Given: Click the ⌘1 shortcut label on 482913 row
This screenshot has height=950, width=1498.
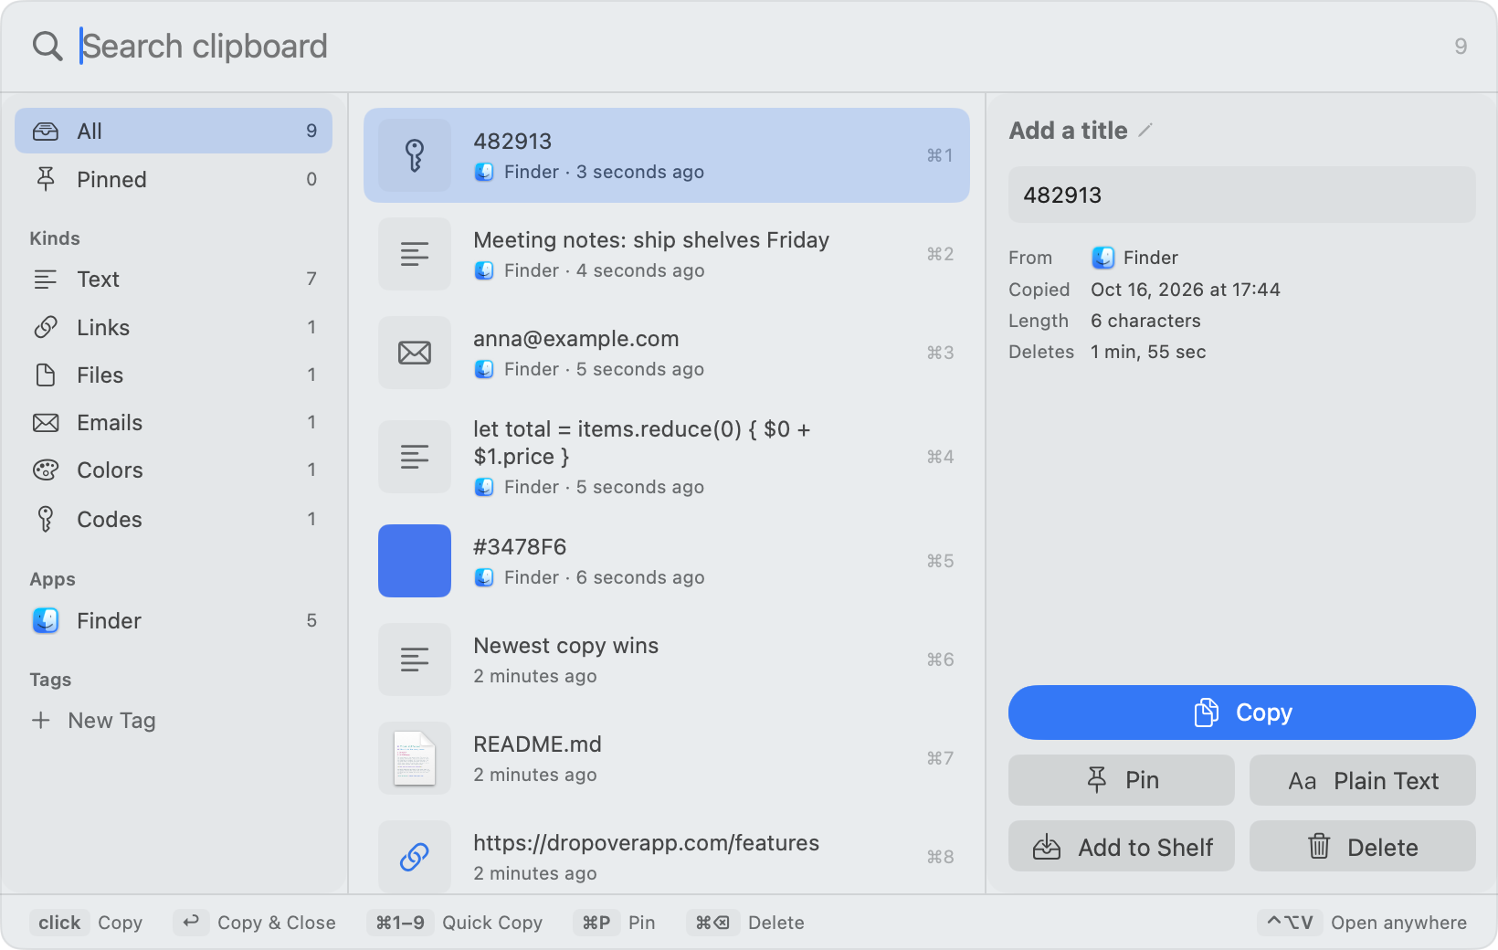Looking at the screenshot, I should 940,155.
